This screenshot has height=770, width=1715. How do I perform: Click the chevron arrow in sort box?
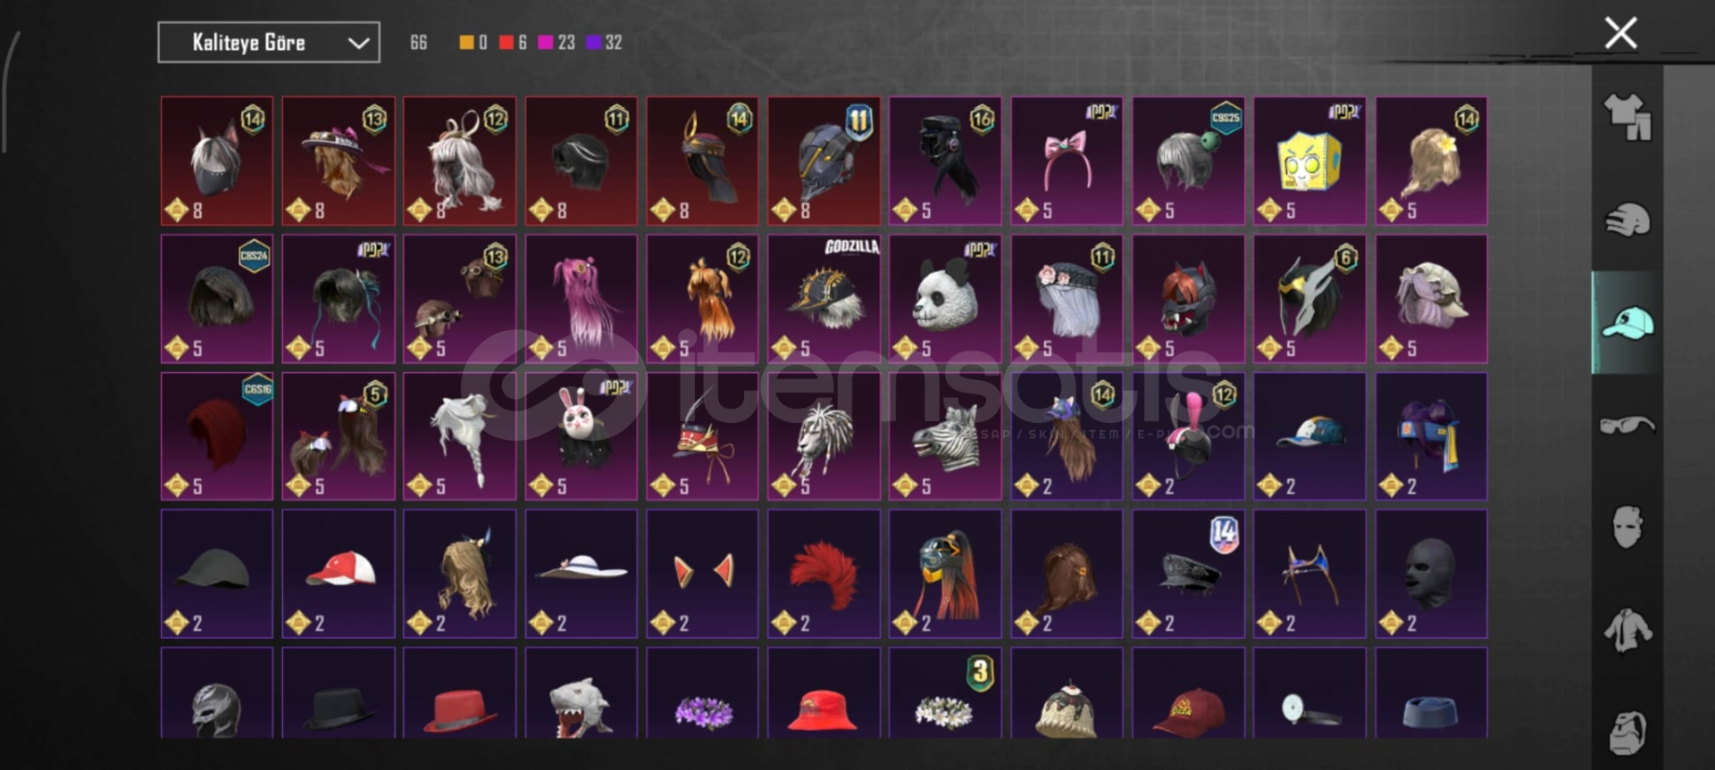358,43
